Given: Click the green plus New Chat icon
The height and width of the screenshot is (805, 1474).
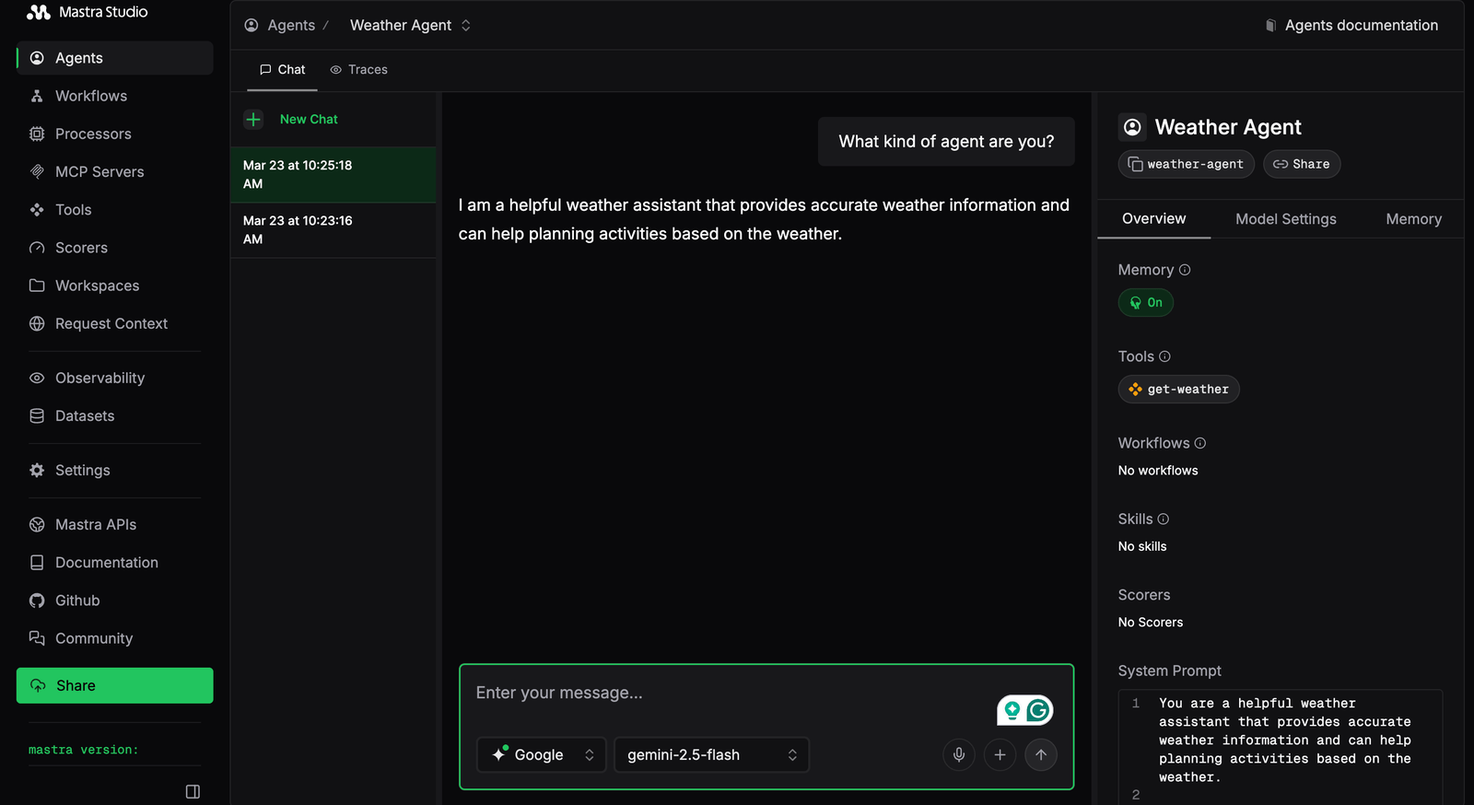Looking at the screenshot, I should pos(253,119).
